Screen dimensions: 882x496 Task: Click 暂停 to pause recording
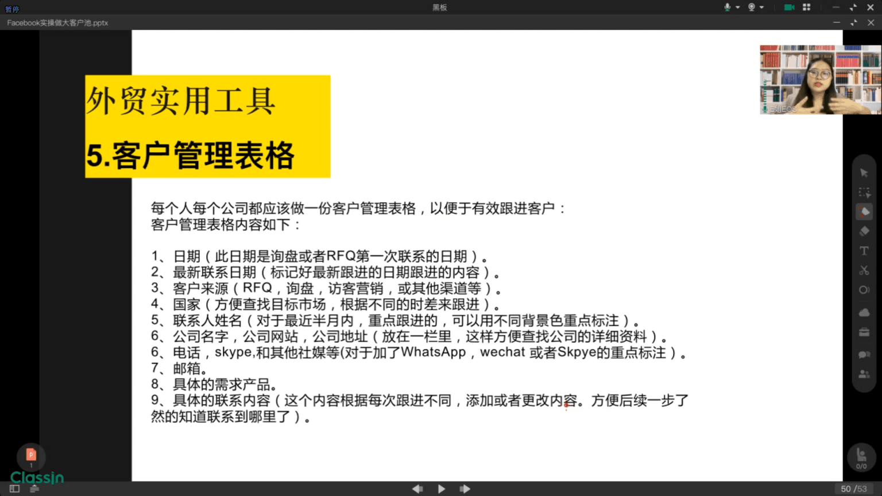tap(11, 9)
